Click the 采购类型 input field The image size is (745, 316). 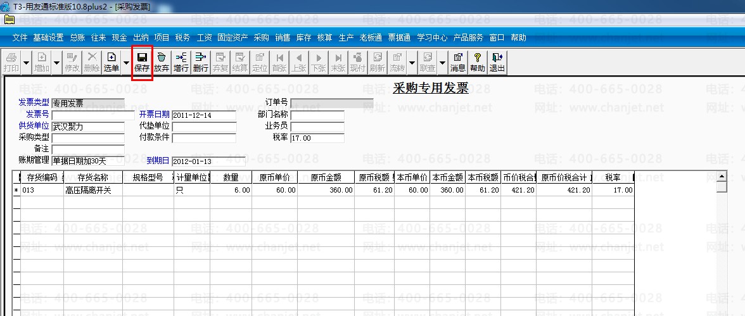pyautogui.click(x=88, y=138)
